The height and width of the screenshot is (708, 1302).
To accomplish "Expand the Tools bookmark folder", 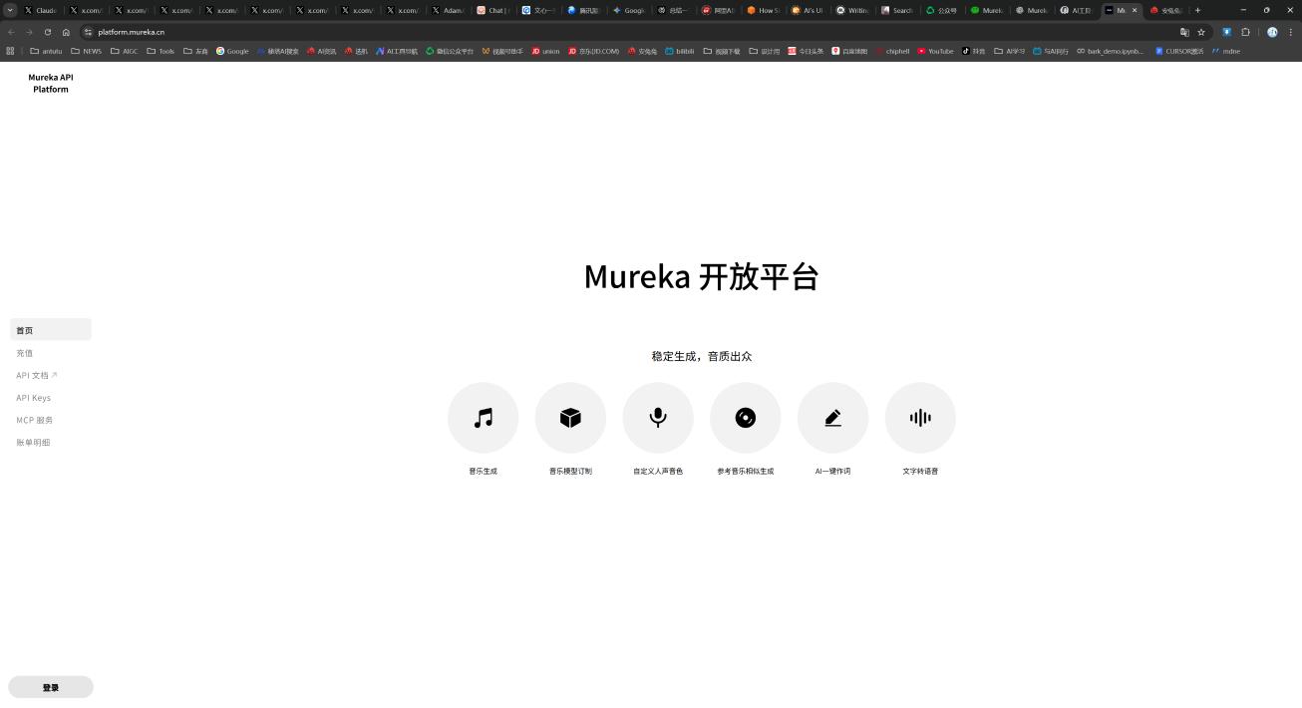I will click(161, 51).
